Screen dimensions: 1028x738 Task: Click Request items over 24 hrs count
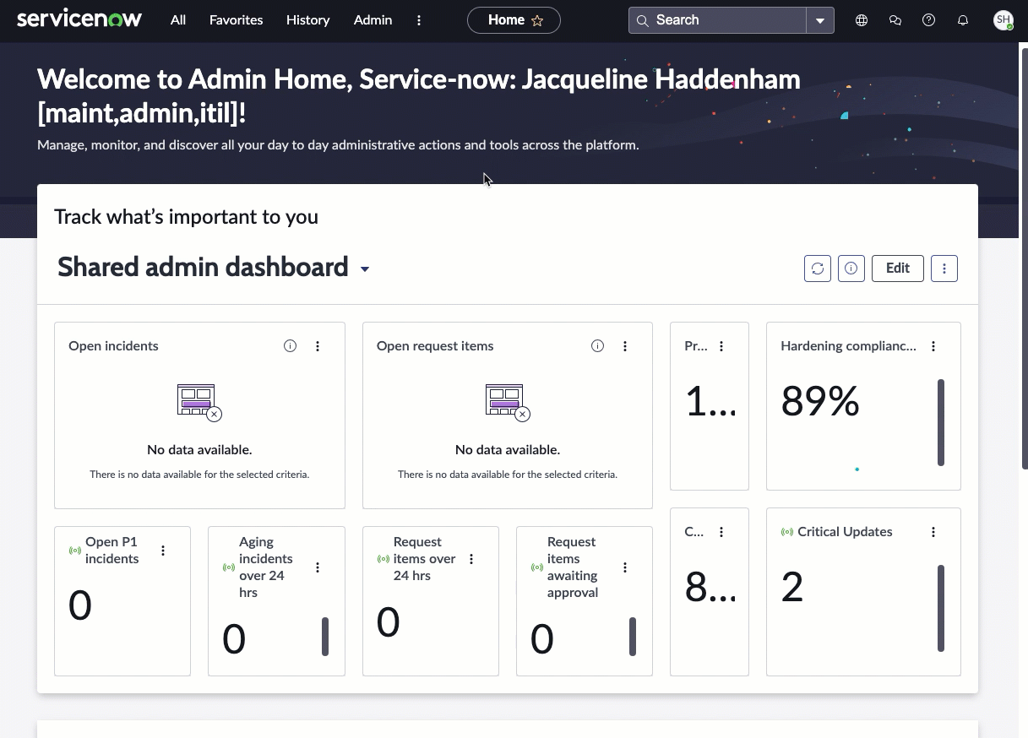388,622
